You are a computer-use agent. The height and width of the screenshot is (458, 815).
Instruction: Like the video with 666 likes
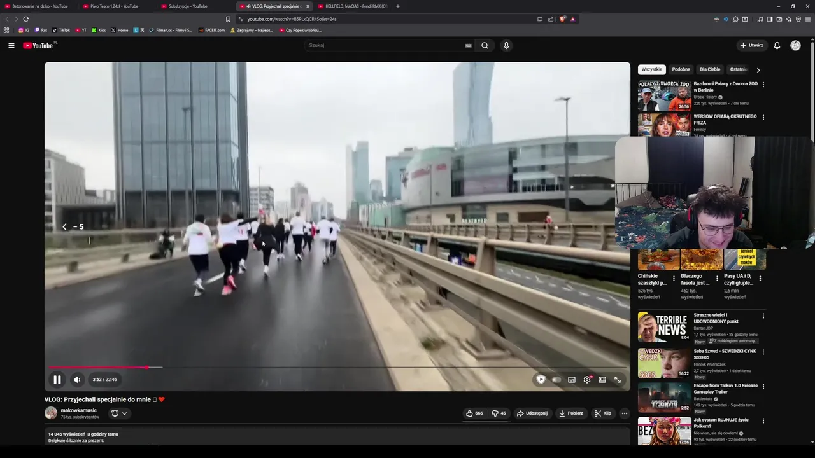(474, 413)
